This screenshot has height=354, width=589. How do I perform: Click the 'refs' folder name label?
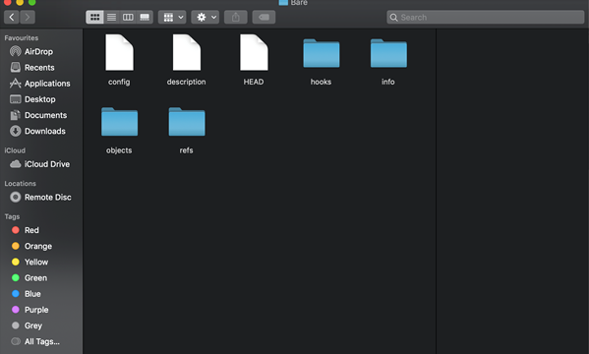coord(186,150)
